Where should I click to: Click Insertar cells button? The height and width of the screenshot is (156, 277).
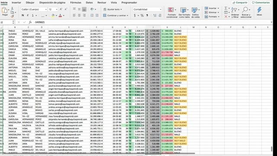(x=212, y=8)
